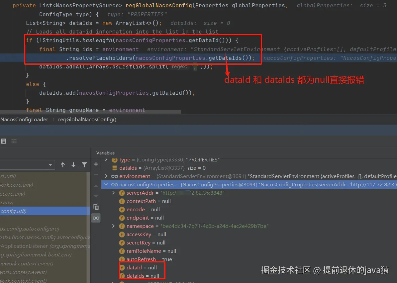Click the Trace Current Stream Chain icon
This screenshot has width=397, height=283.
point(14,141)
